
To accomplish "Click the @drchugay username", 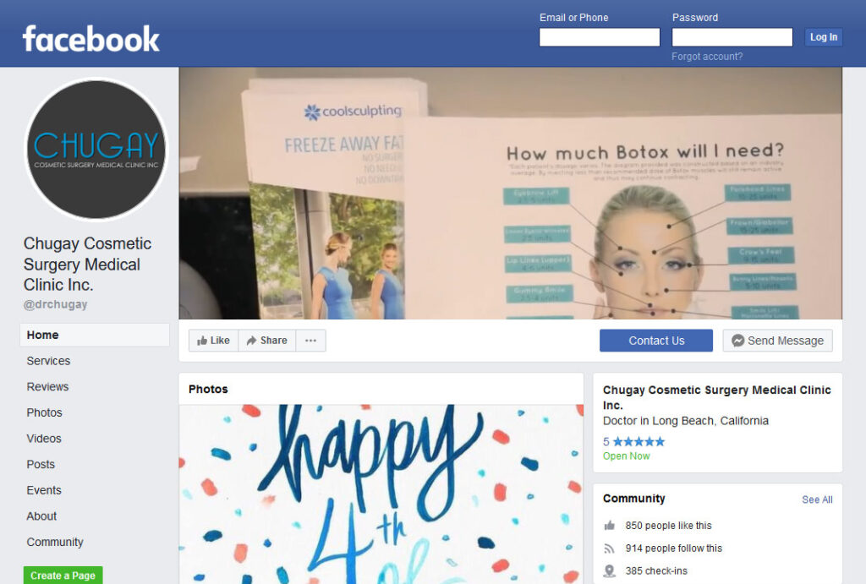I will (55, 304).
